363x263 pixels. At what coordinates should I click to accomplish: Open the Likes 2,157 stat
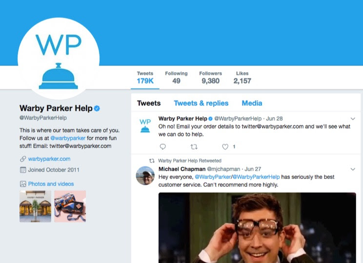[x=242, y=78]
